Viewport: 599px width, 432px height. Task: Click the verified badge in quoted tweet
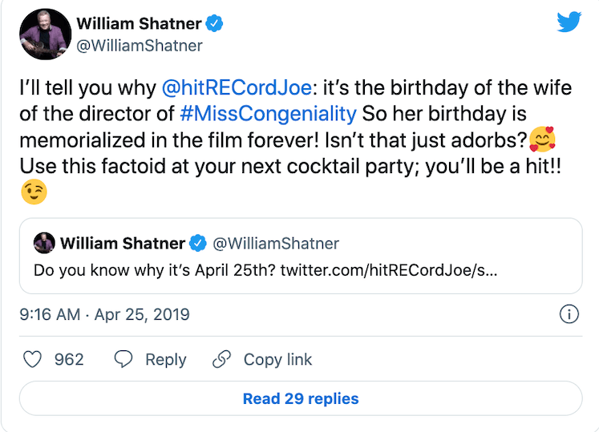[x=197, y=243]
